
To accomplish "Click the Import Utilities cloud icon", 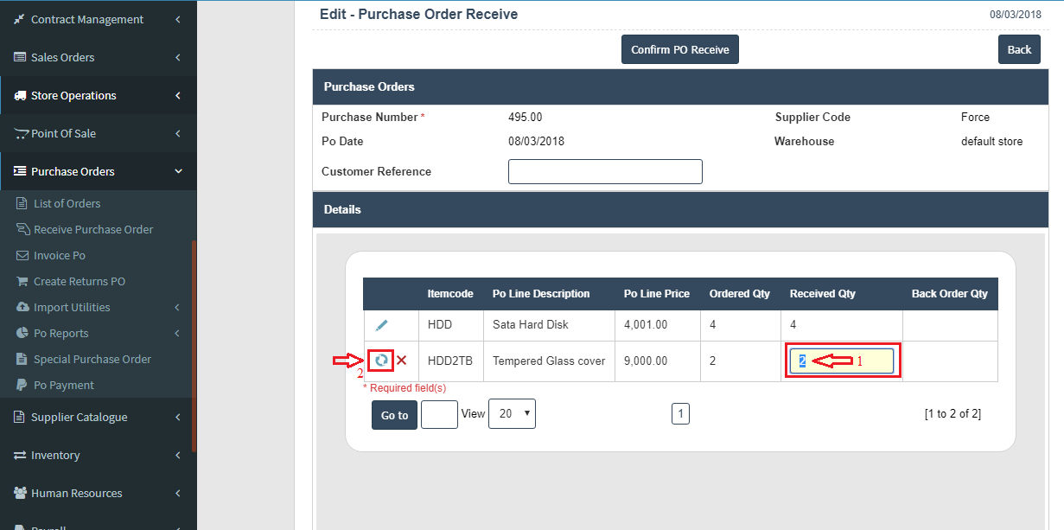I will click(x=22, y=308).
